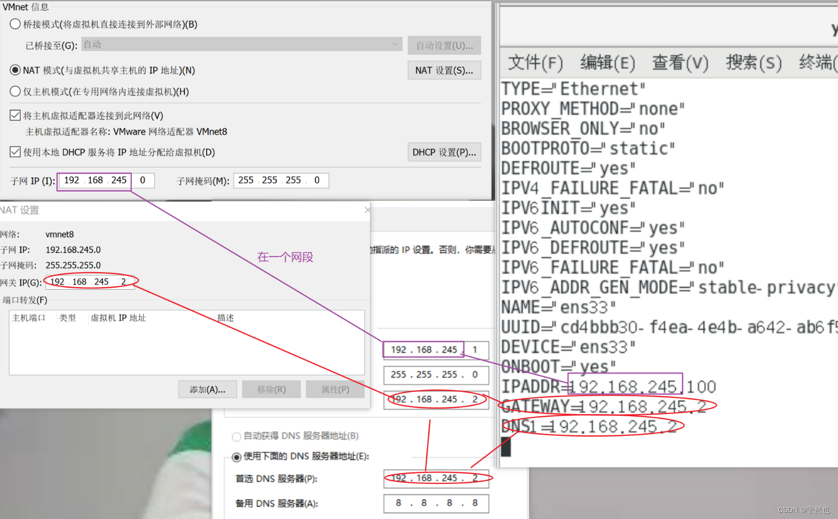Open 查看(V) menu in terminal
838x519 pixels.
[x=680, y=63]
